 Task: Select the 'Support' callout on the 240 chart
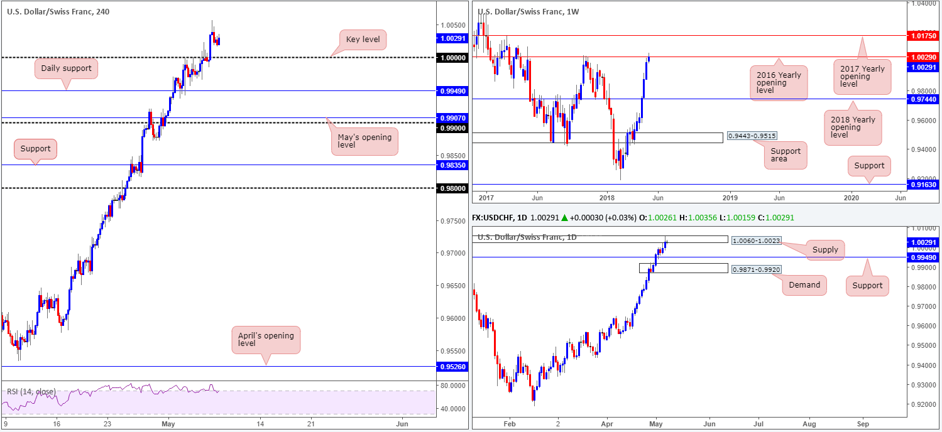[x=36, y=149]
